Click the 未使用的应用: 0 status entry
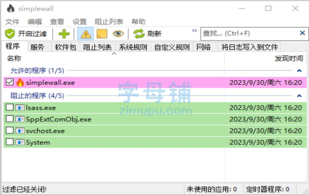This screenshot has width=309, height=195. point(212,190)
